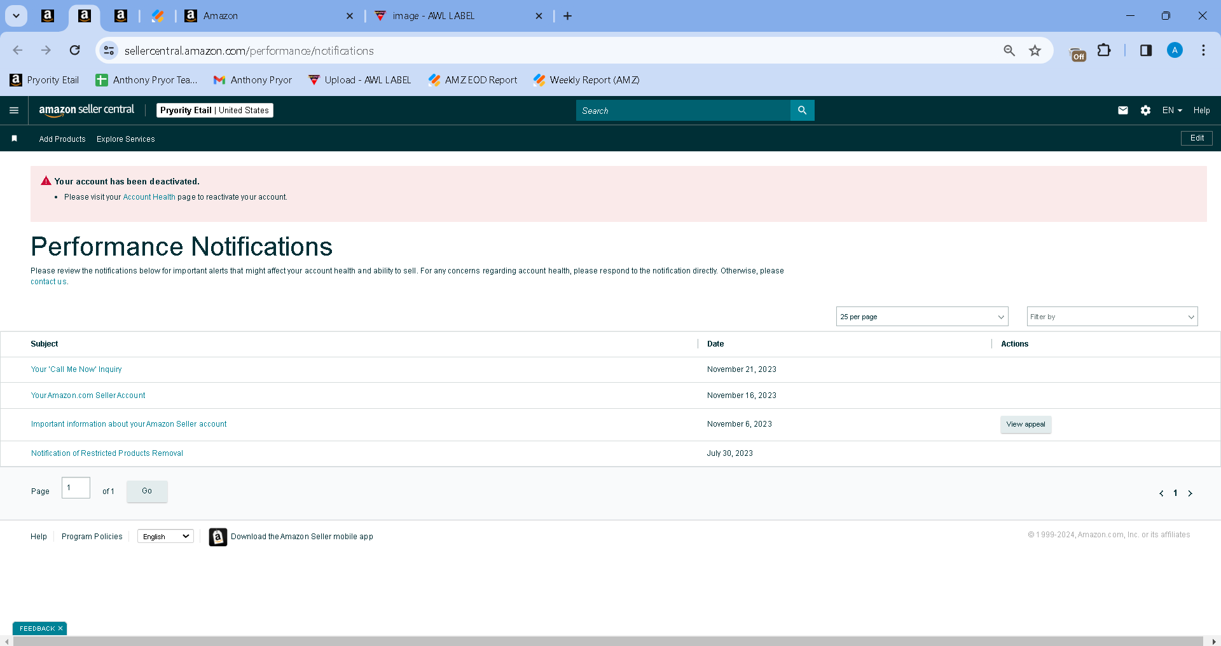Screen dimensions: 1221x646
Task: Open the Pryority Etail account switcher
Action: [x=215, y=111]
